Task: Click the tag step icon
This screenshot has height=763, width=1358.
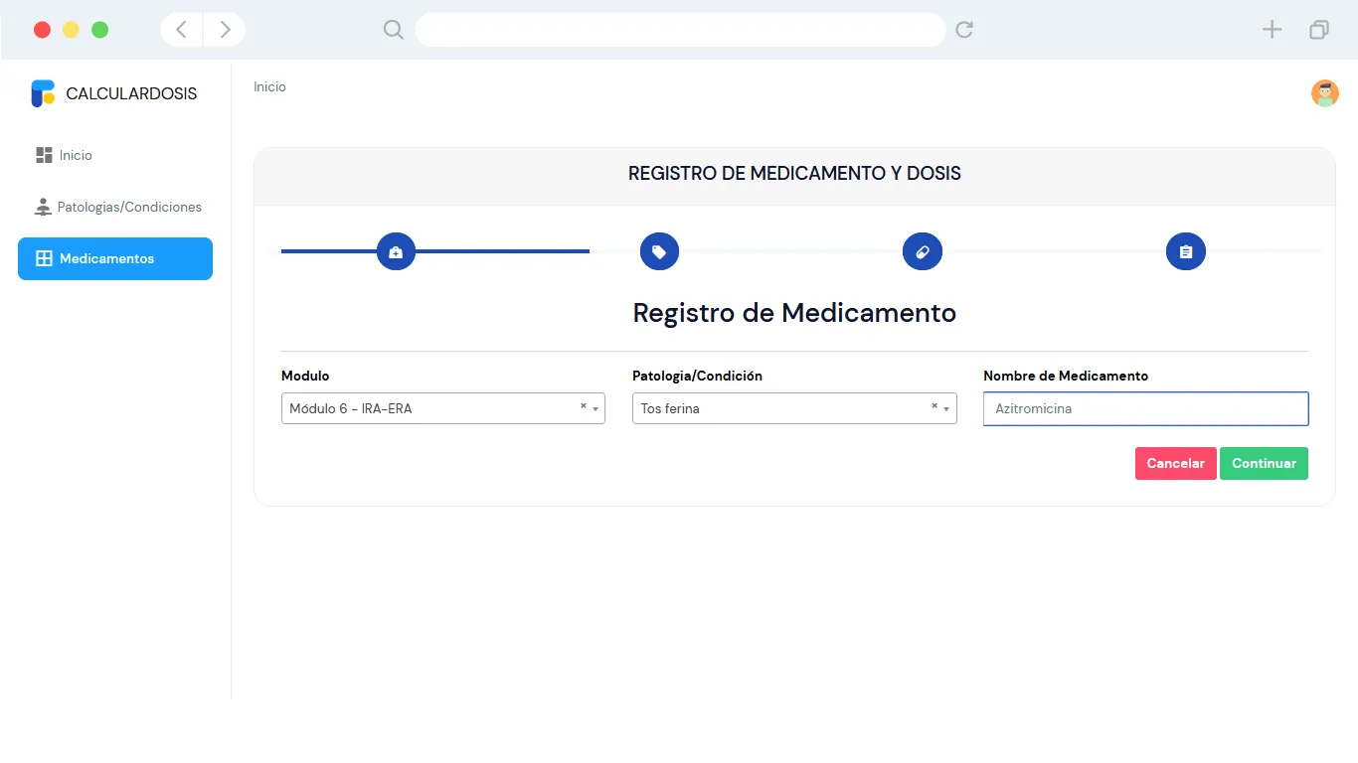Action: [659, 251]
